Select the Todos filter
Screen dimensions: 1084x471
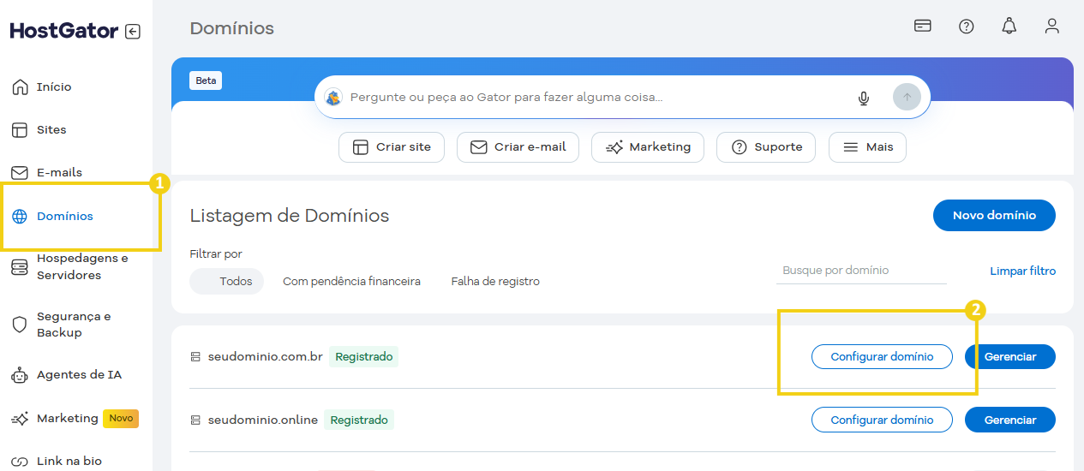tap(227, 281)
